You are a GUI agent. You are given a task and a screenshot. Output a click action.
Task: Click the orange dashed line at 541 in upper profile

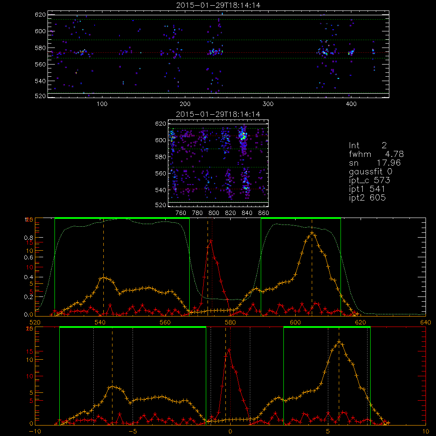coord(104,266)
